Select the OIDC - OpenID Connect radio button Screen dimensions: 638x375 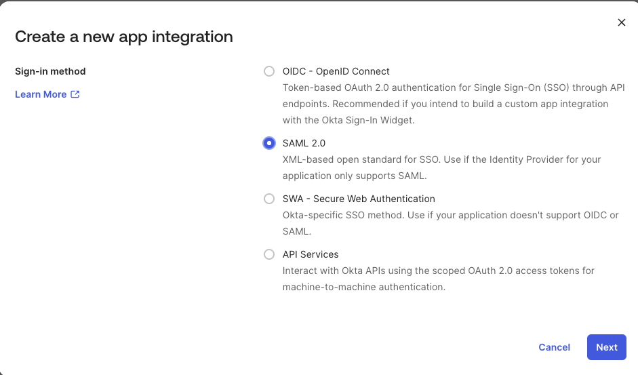click(269, 71)
